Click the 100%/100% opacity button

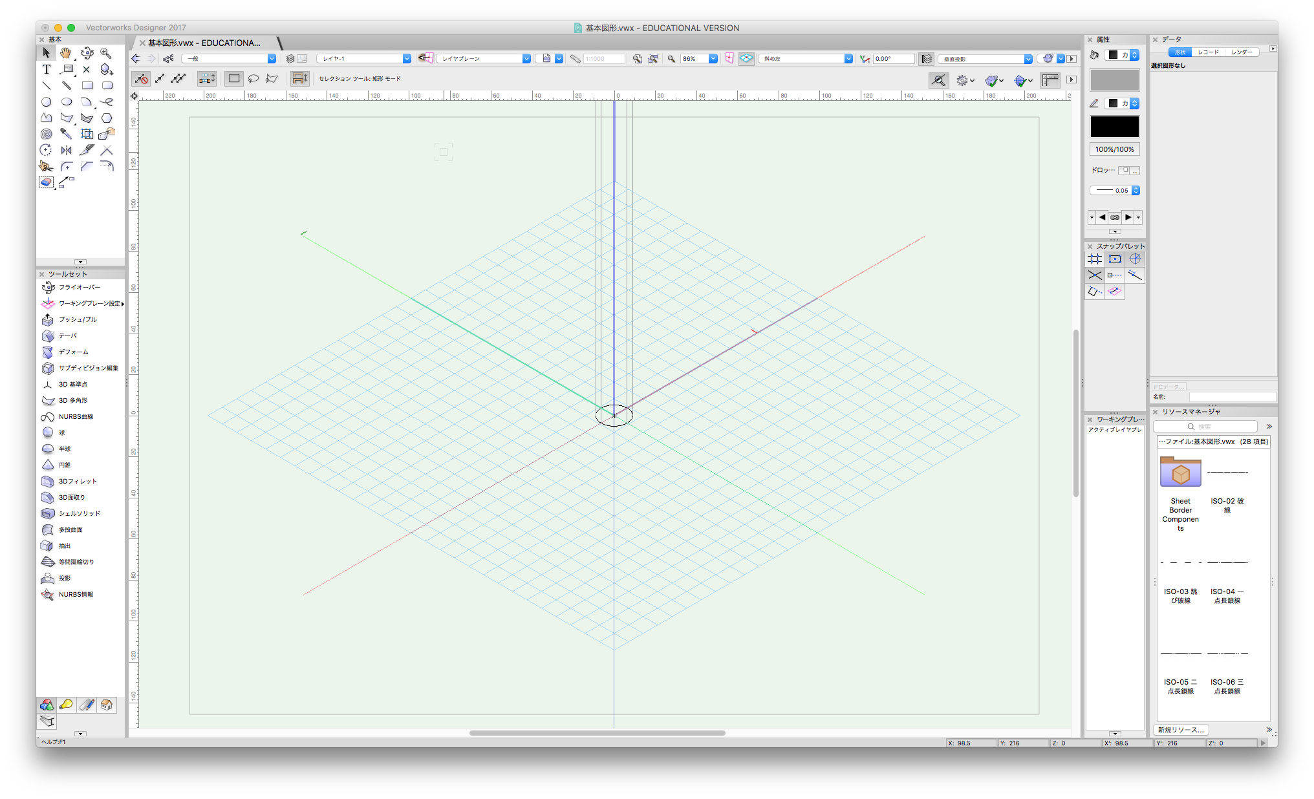[x=1115, y=149]
